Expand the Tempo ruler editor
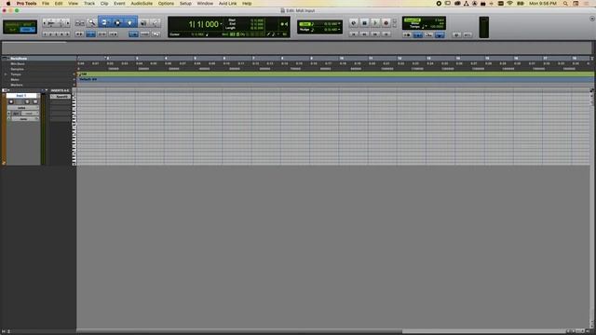The height and width of the screenshot is (335, 596). 6,74
